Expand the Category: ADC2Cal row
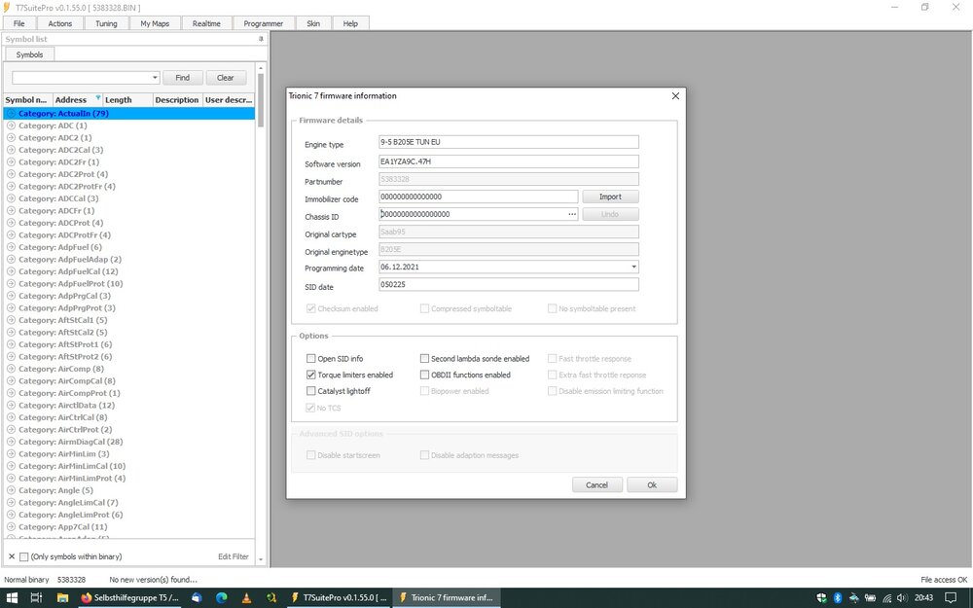The height and width of the screenshot is (608, 973). point(11,150)
